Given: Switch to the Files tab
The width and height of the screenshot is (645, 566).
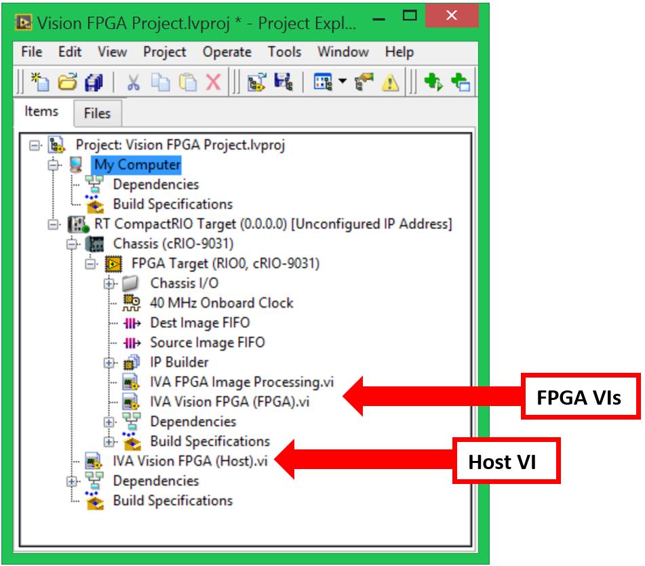Looking at the screenshot, I should click(x=97, y=113).
